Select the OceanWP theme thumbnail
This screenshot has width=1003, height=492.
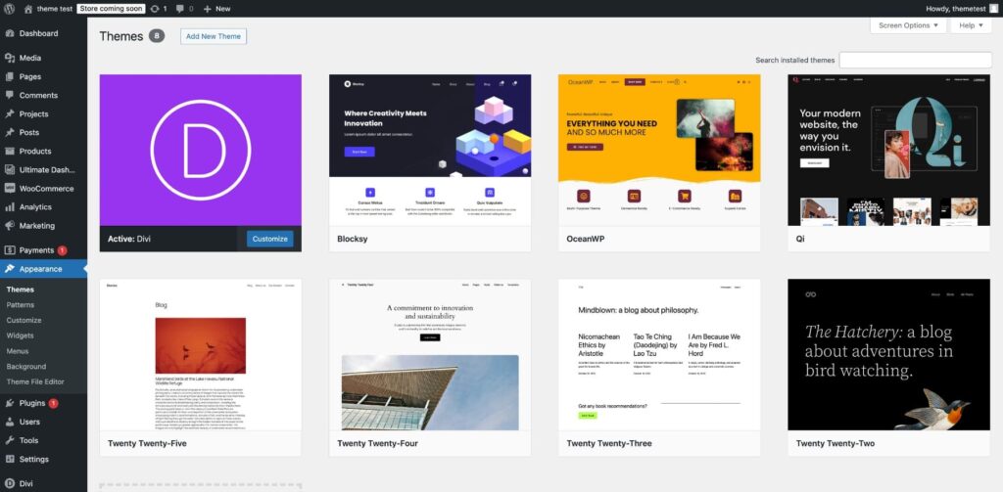click(659, 151)
